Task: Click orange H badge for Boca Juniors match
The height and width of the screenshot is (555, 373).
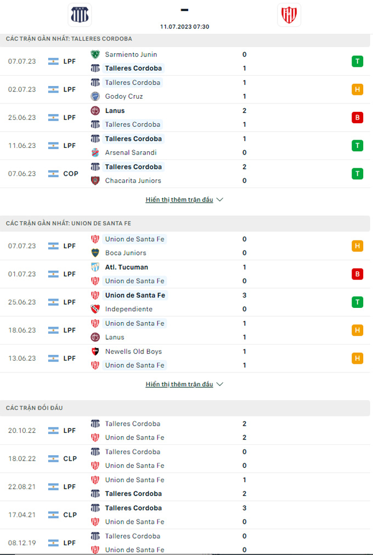Action: pos(358,246)
